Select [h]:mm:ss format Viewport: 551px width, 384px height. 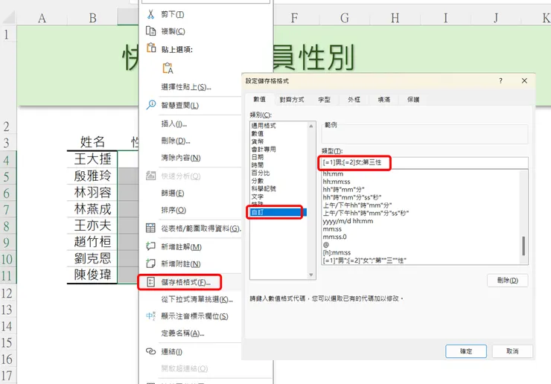tap(337, 252)
